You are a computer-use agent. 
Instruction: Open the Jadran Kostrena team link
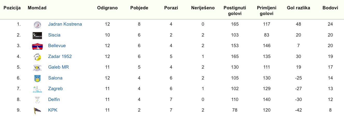[65, 24]
